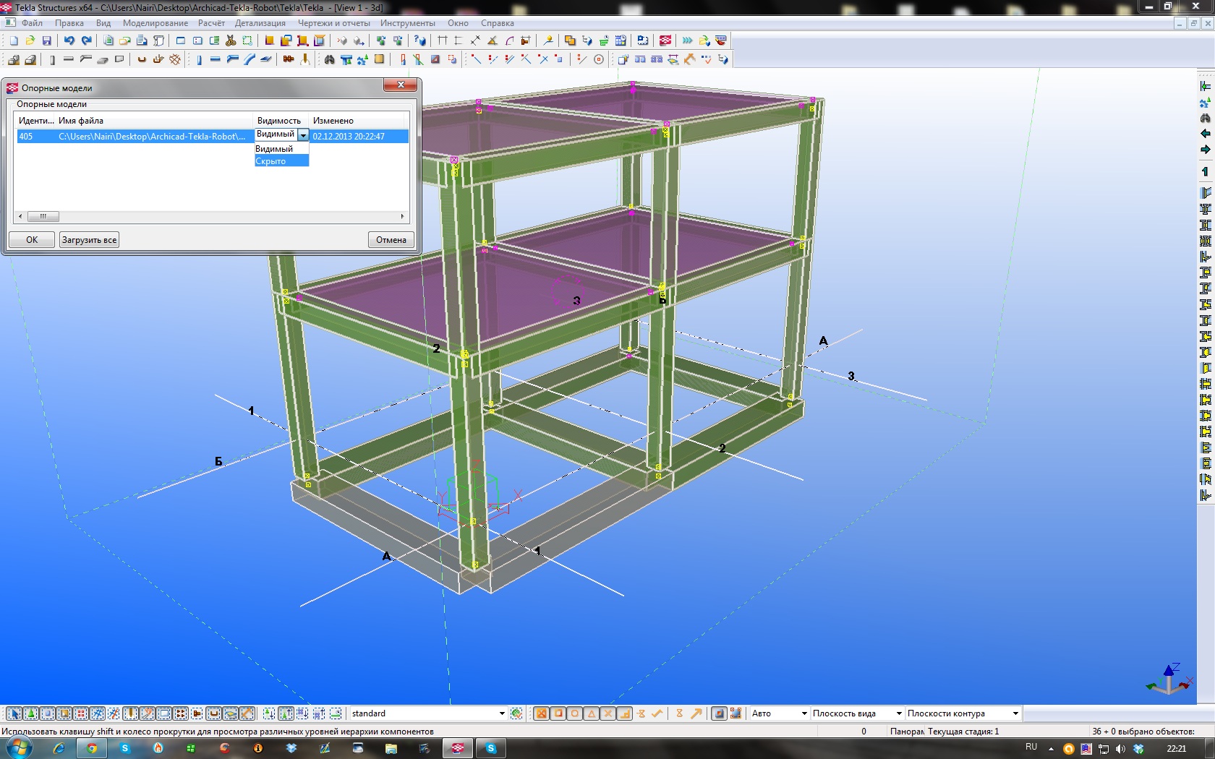The width and height of the screenshot is (1215, 759).
Task: Click the Redo arrow icon
Action: click(x=87, y=40)
